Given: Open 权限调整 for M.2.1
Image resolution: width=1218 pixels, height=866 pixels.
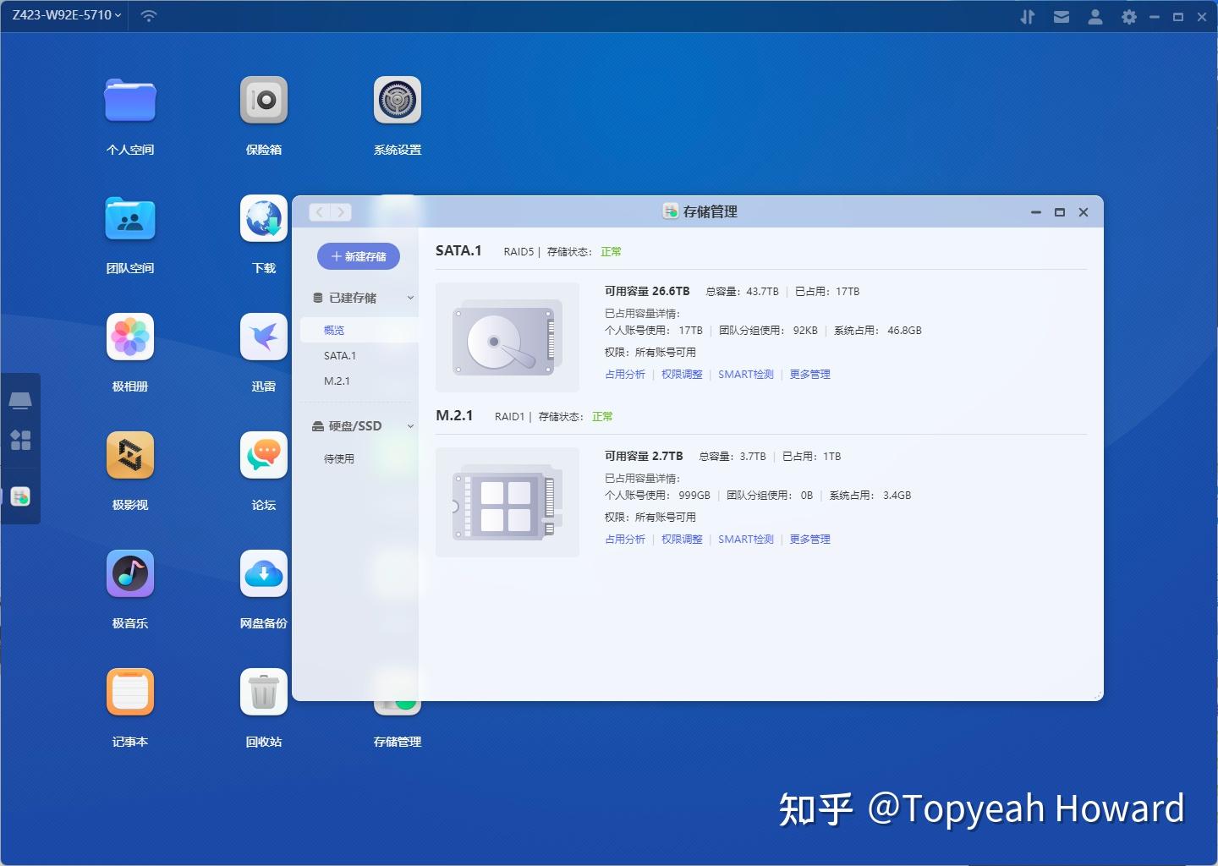Looking at the screenshot, I should click(x=682, y=539).
